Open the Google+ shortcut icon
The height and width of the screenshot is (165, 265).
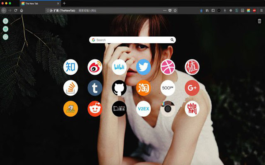click(192, 88)
